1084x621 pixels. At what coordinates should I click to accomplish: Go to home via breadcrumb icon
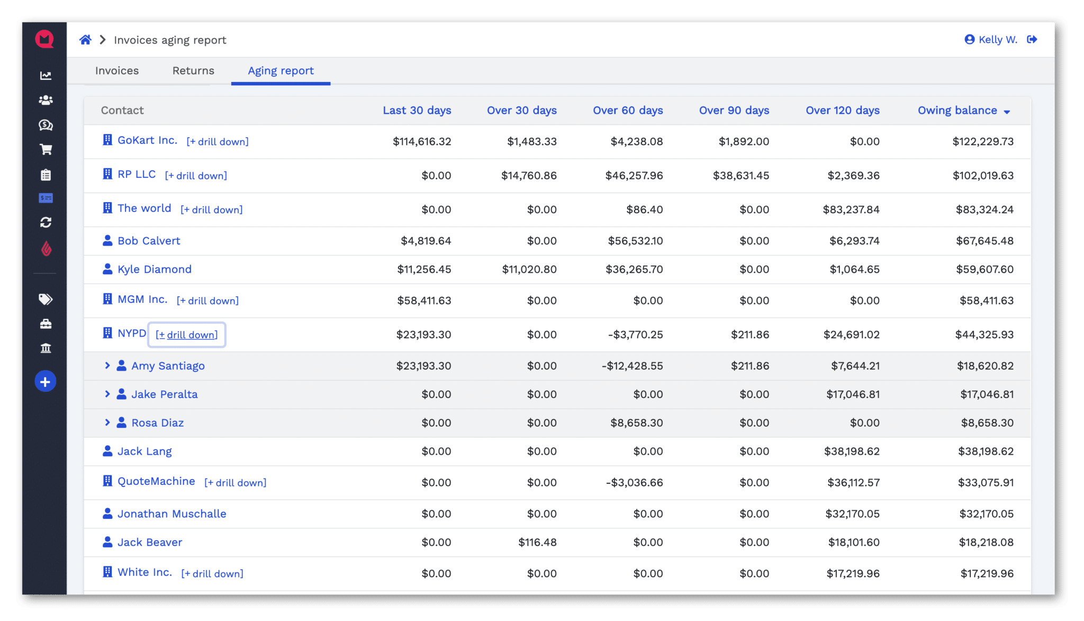(85, 40)
